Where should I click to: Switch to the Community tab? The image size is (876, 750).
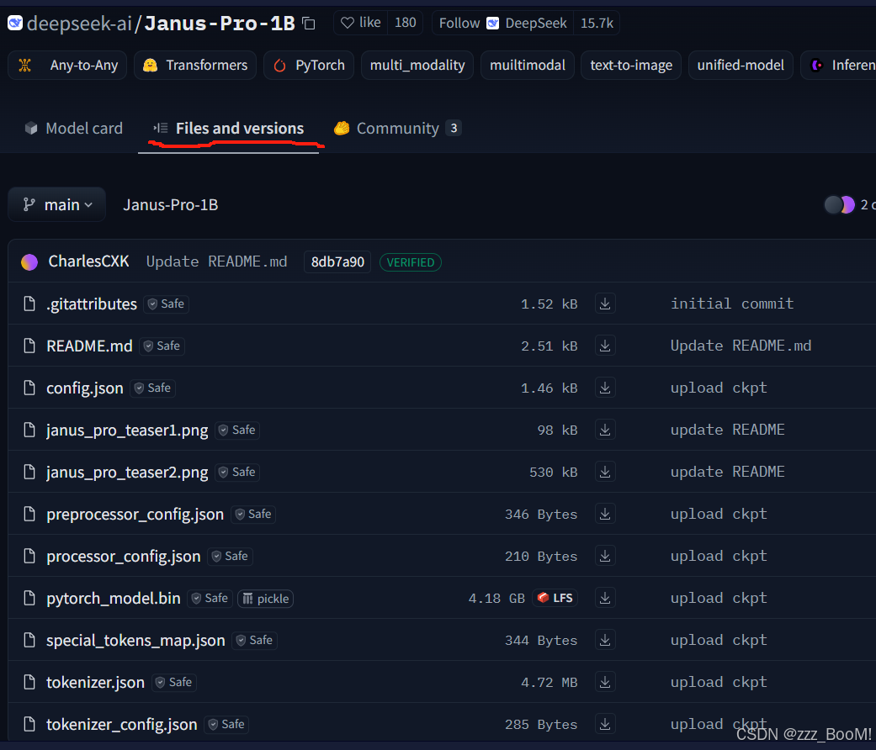pyautogui.click(x=397, y=129)
